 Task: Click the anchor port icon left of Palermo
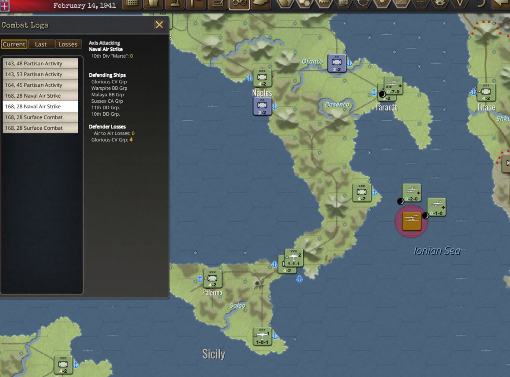[x=200, y=279]
